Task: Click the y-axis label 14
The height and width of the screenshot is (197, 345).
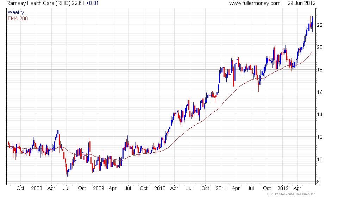Action: tap(320, 114)
